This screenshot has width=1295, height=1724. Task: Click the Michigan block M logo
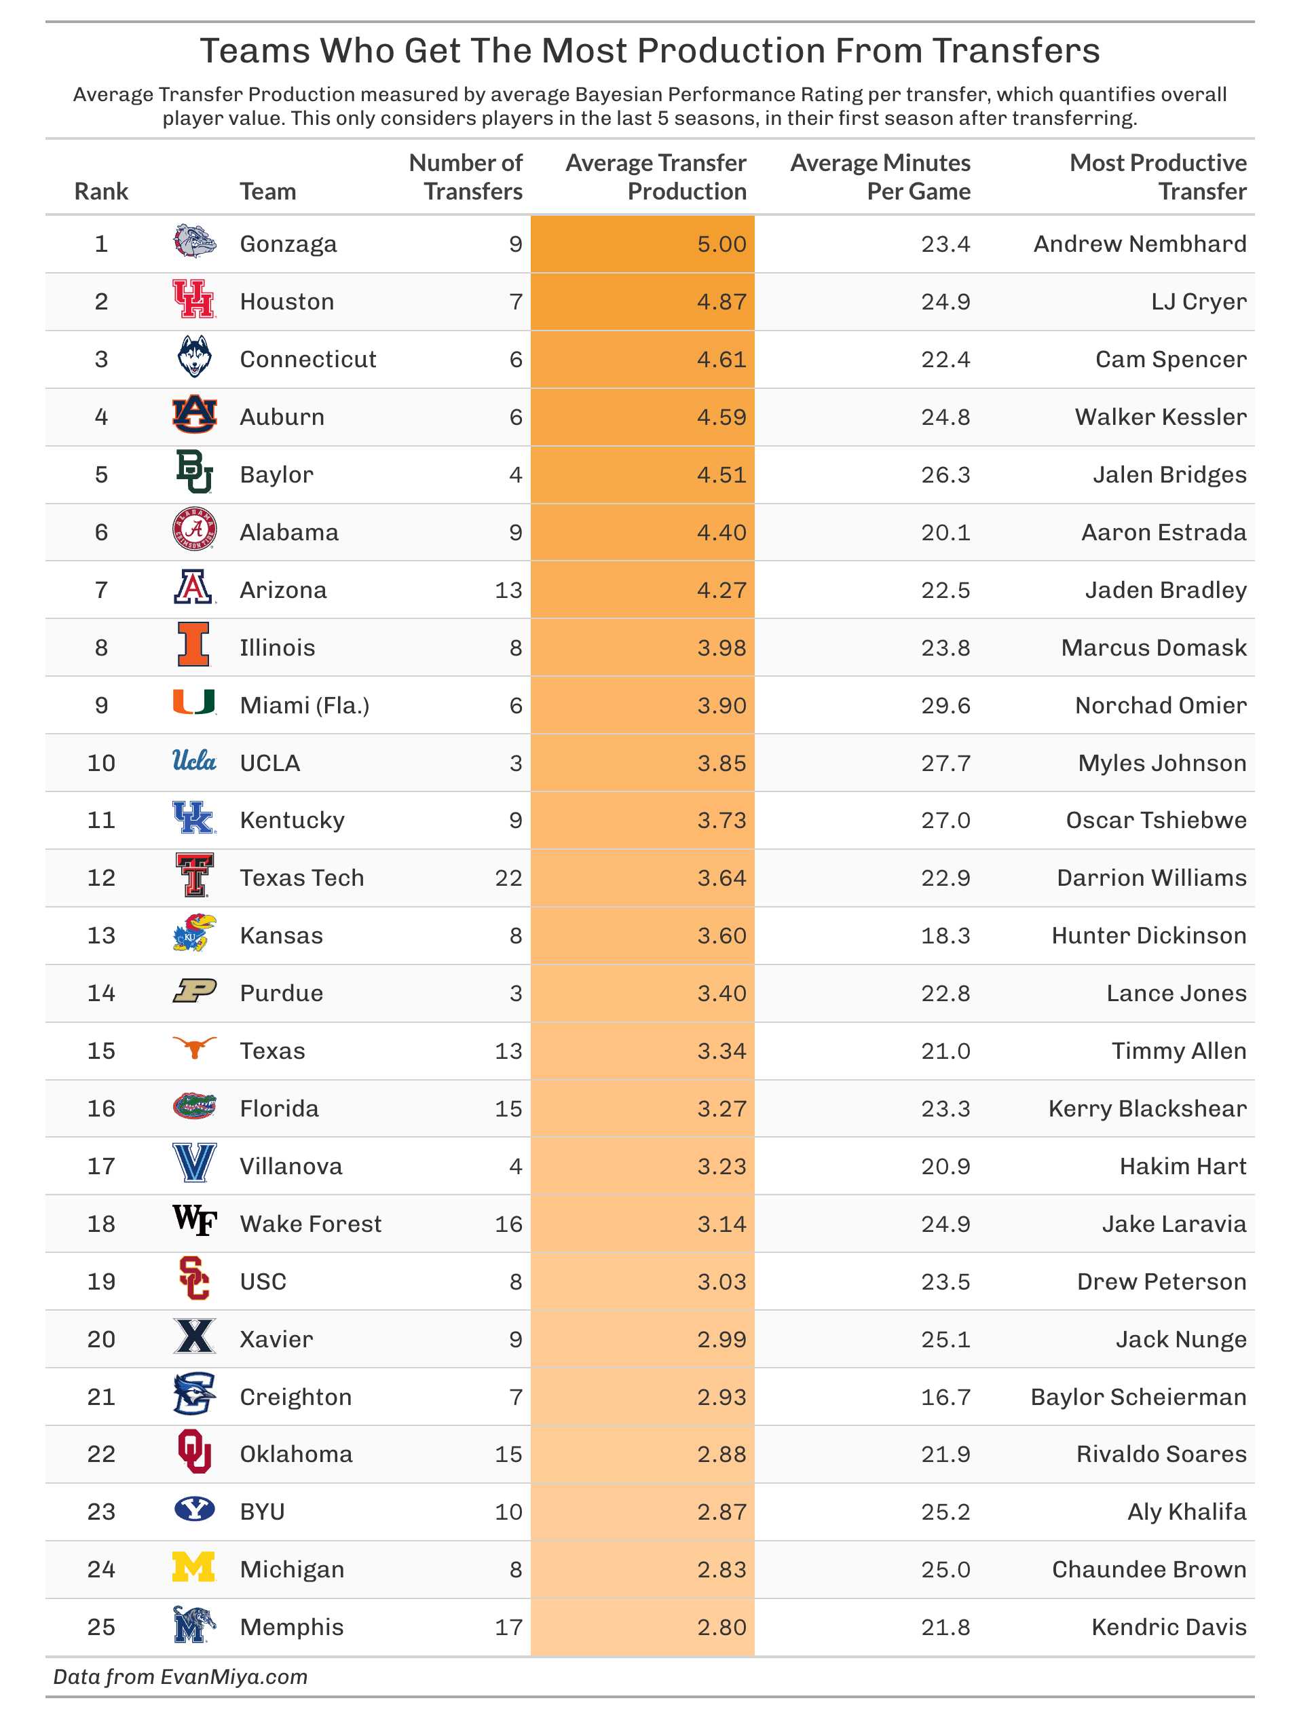coord(194,1568)
